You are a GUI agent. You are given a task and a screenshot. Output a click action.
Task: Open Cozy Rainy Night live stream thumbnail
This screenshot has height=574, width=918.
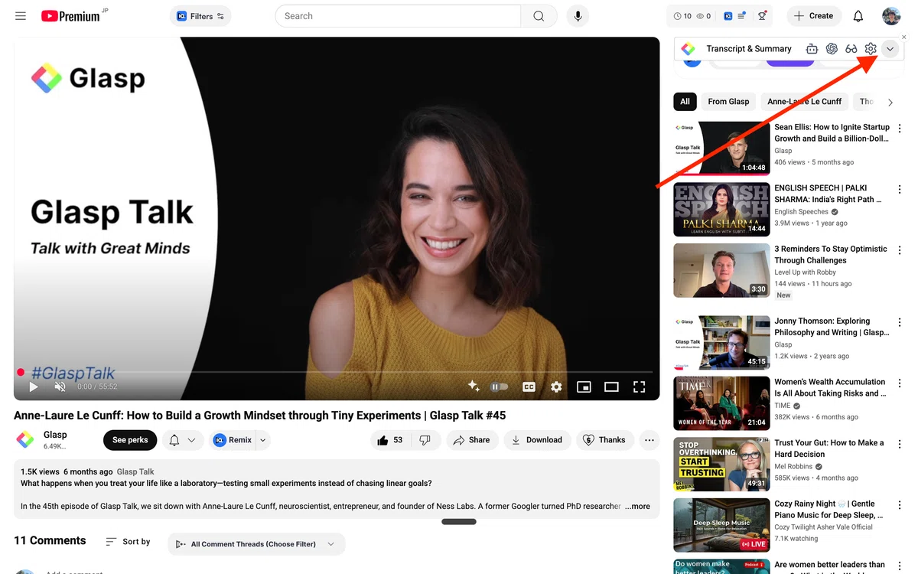tap(721, 526)
